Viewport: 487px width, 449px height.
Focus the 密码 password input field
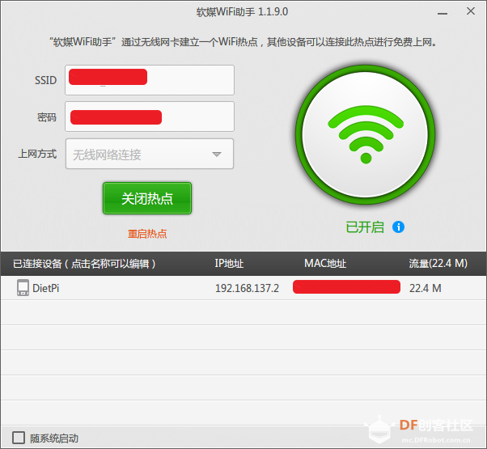[x=150, y=116]
